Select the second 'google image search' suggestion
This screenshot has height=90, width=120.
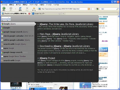tap(17, 52)
